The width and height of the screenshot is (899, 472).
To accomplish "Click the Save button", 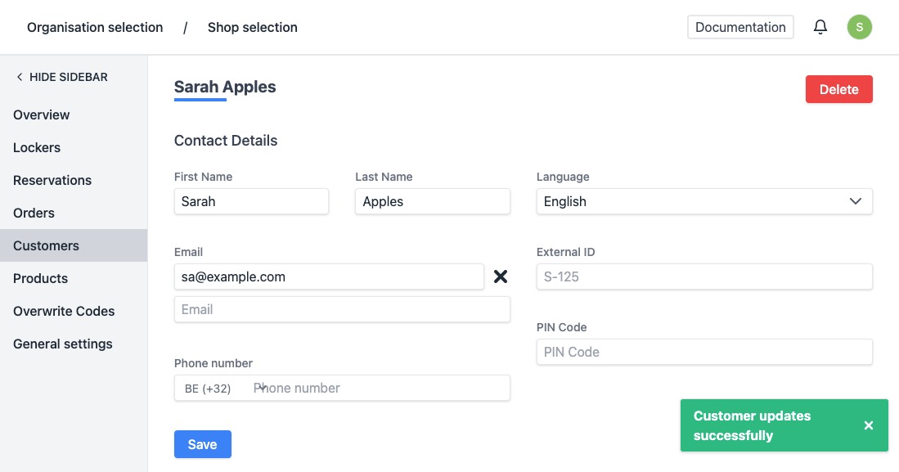I will (x=202, y=444).
